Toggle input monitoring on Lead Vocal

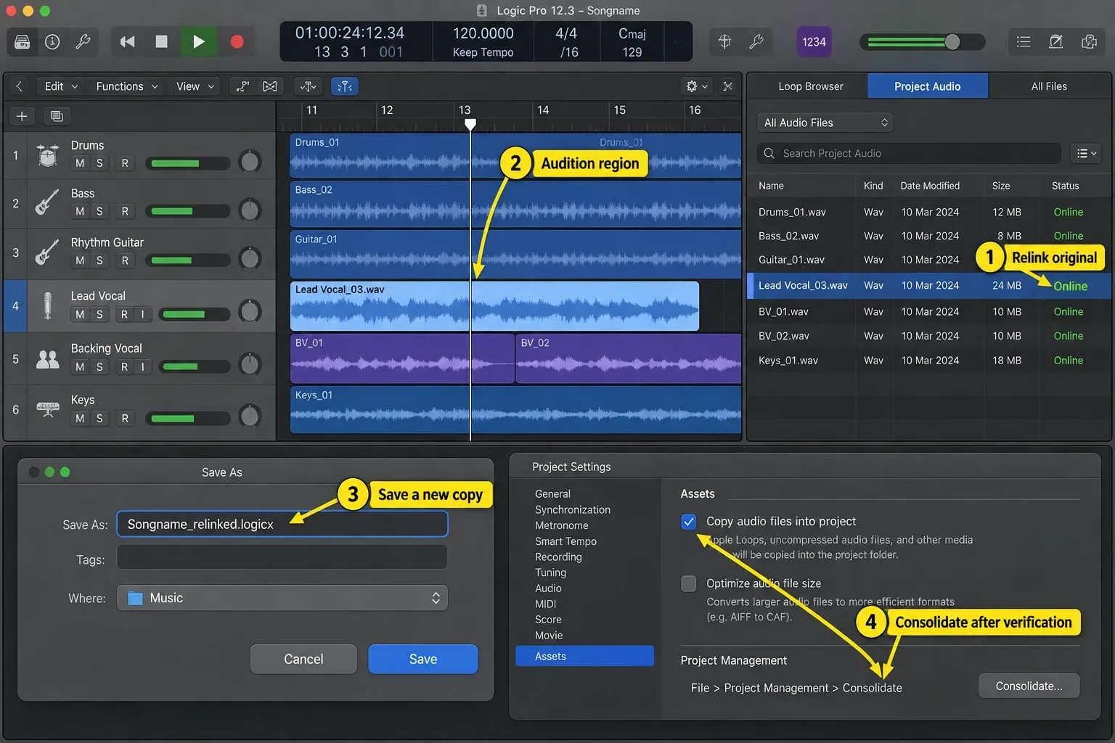[142, 314]
